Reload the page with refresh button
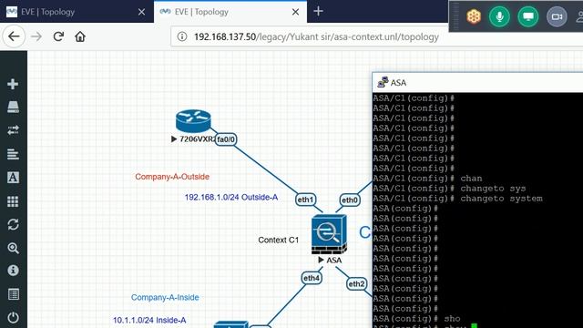Image resolution: width=583 pixels, height=328 pixels. tap(58, 36)
